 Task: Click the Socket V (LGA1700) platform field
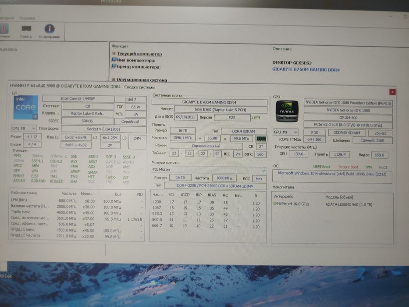(103, 129)
